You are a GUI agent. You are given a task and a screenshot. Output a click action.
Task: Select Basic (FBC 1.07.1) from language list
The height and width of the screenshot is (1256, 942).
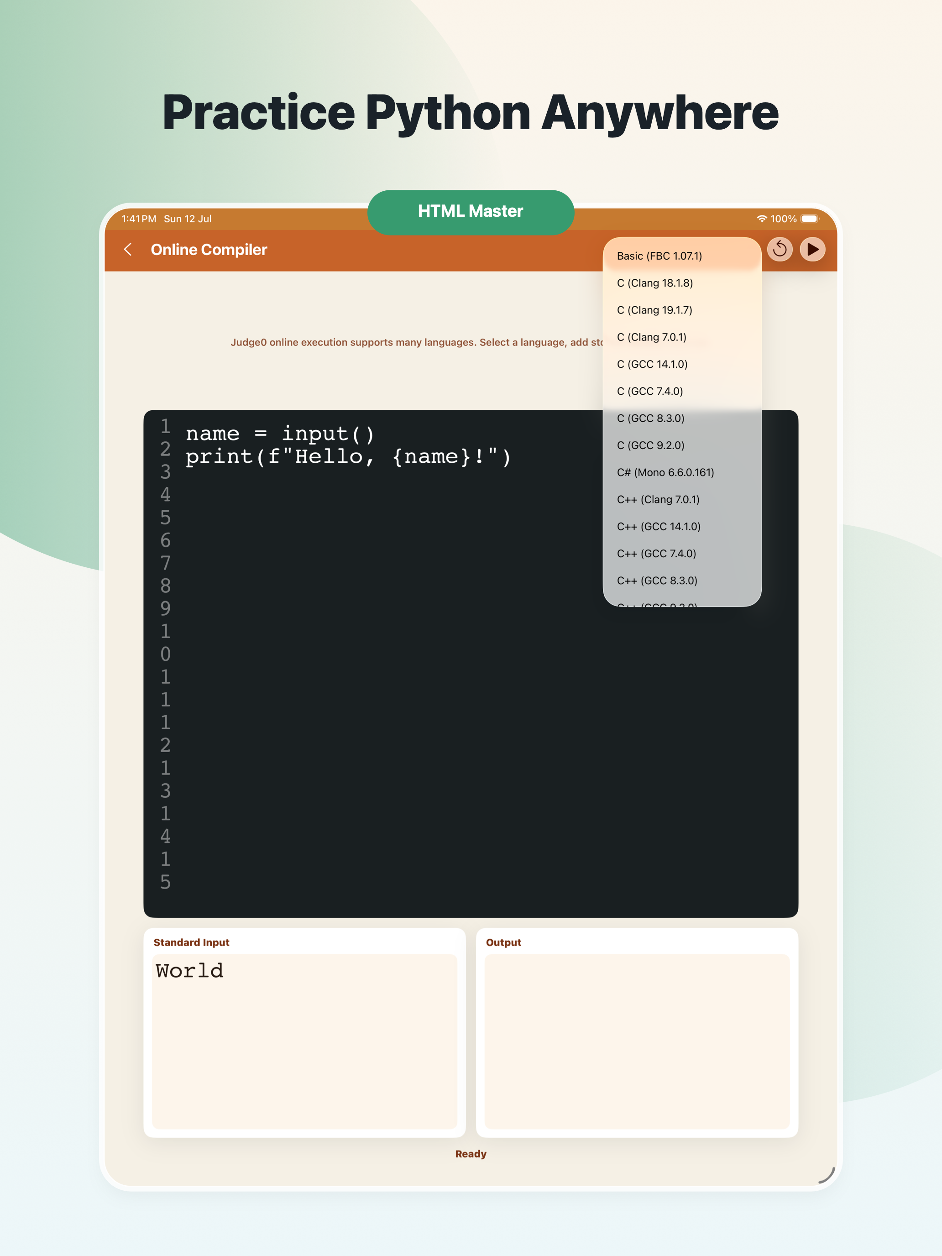click(x=681, y=256)
